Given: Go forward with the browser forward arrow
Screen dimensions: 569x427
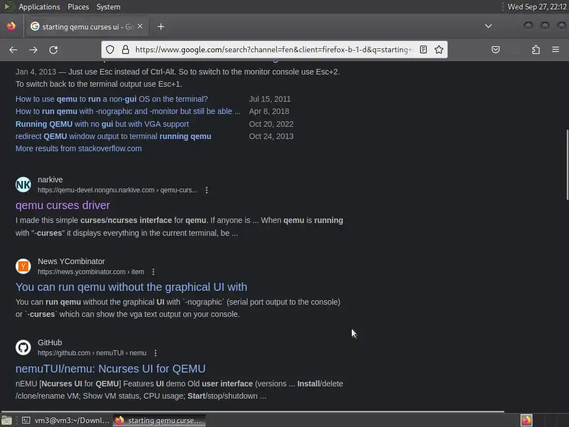Looking at the screenshot, I should [33, 49].
